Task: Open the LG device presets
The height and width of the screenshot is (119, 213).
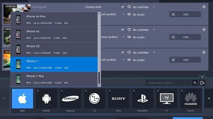Action: coord(95,99)
